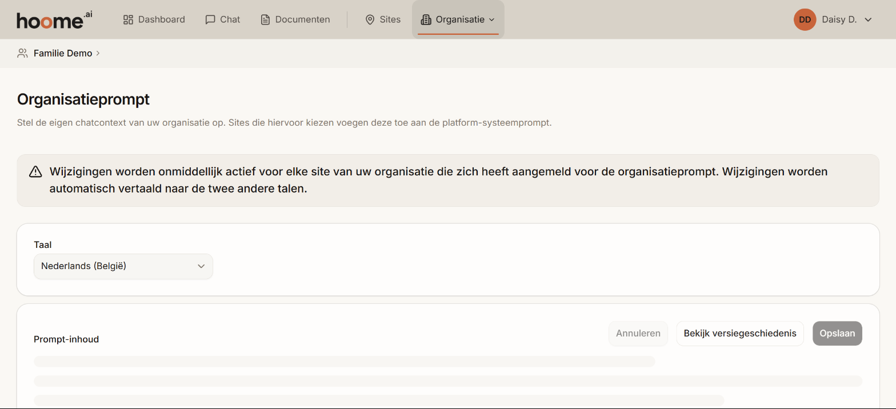The image size is (896, 409).
Task: Click the DD user avatar
Action: click(x=805, y=19)
